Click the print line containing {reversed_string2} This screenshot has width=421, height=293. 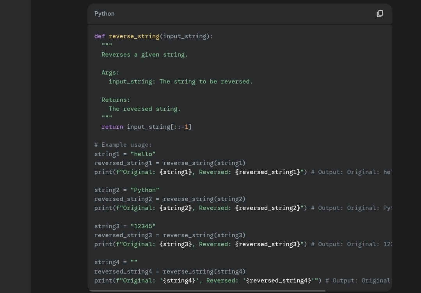(x=243, y=208)
